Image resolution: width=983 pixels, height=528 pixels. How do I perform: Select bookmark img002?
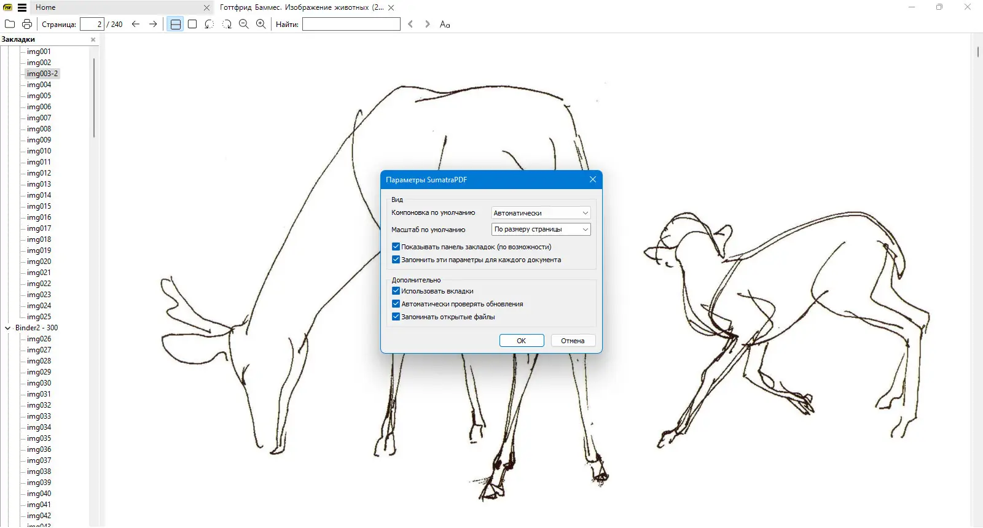click(39, 63)
